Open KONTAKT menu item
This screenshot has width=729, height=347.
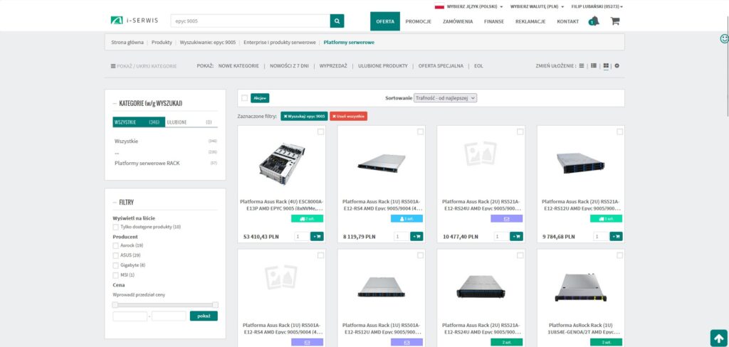click(567, 21)
